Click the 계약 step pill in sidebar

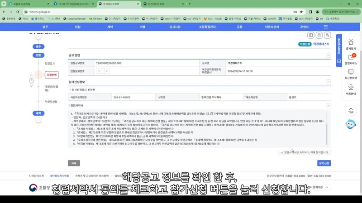[38, 114]
